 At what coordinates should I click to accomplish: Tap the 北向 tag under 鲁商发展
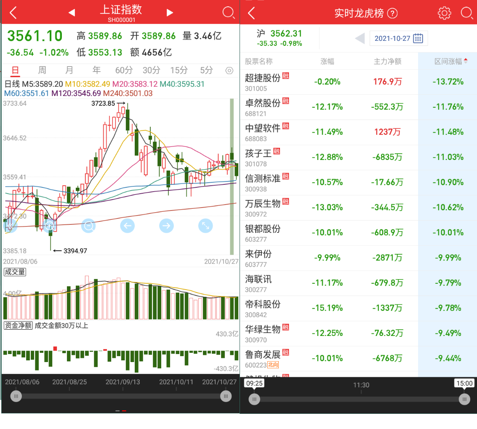pos(273,365)
